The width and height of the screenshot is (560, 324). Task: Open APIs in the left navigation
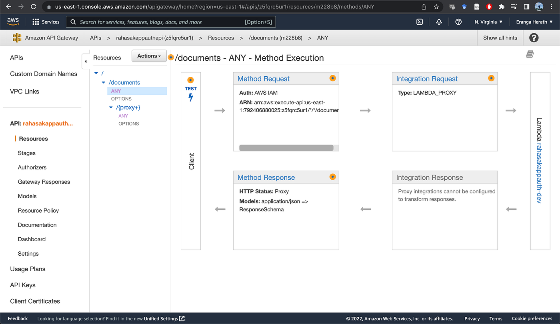[16, 58]
